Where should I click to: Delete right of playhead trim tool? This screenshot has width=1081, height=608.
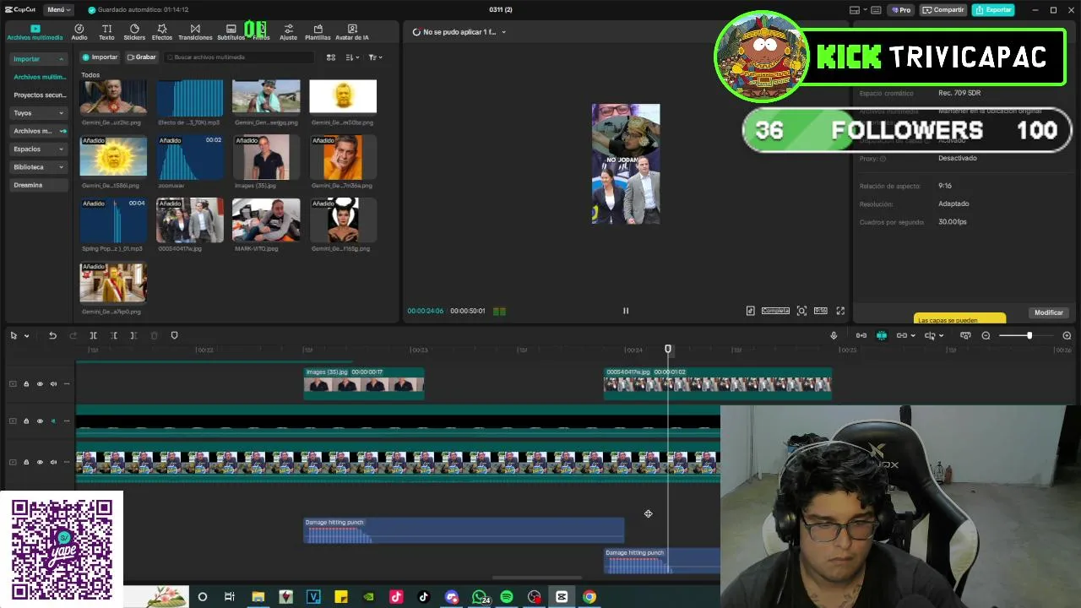[x=133, y=336]
